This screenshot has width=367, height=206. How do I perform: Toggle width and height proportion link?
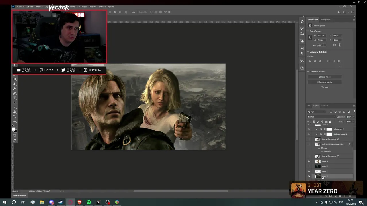pos(309,38)
